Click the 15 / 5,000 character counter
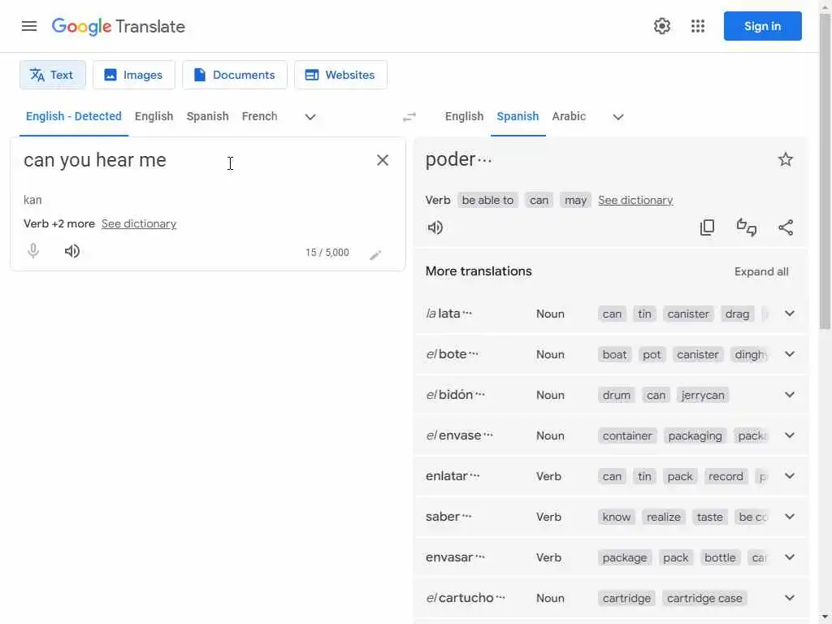This screenshot has height=624, width=832. 327,253
